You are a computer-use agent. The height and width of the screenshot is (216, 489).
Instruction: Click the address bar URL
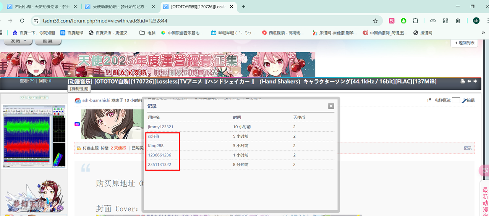[x=105, y=21]
